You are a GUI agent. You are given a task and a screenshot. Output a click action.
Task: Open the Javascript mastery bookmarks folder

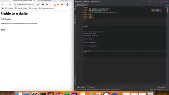click(47, 8)
